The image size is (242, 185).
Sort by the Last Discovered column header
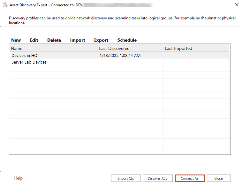(114, 48)
